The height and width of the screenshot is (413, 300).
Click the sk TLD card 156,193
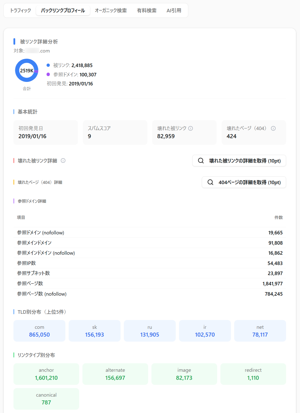pos(95,331)
